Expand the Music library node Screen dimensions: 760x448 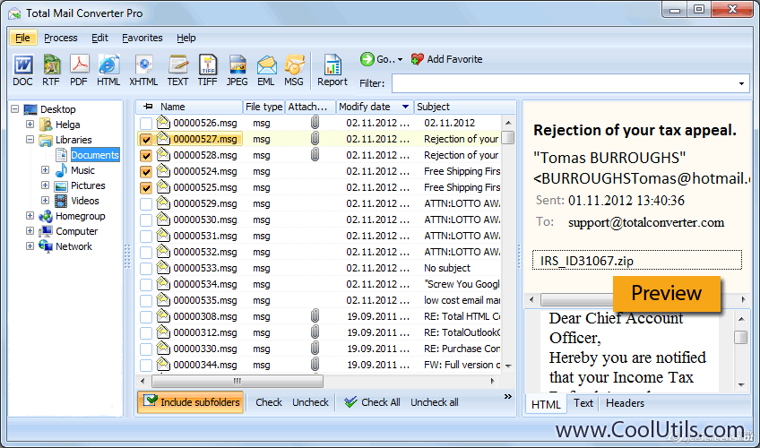[45, 170]
